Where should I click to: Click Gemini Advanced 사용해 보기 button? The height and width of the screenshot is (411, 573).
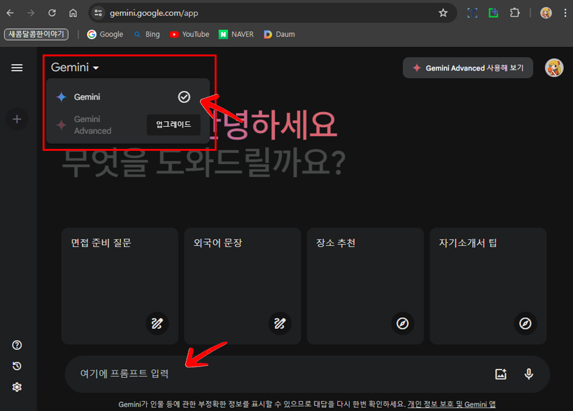pos(468,68)
